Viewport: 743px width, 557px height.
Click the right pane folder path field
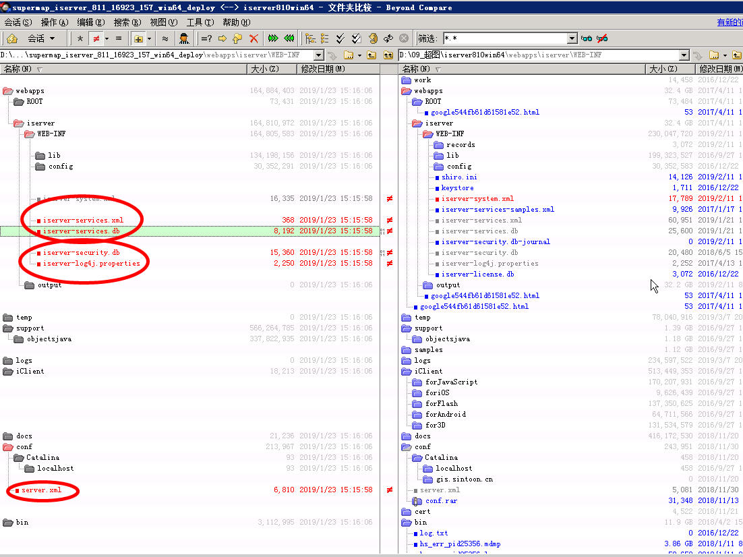[539, 55]
